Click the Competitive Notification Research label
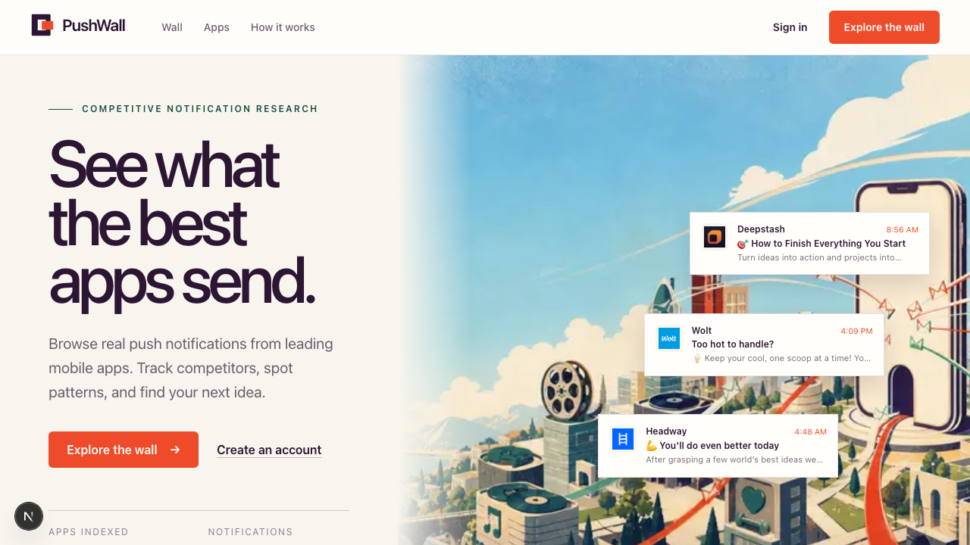 (200, 109)
